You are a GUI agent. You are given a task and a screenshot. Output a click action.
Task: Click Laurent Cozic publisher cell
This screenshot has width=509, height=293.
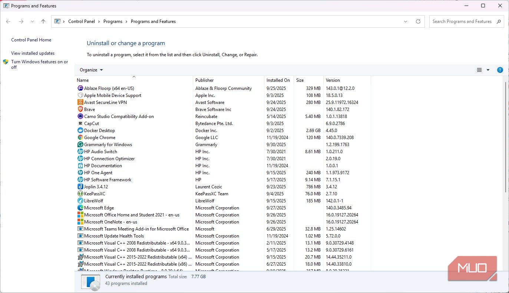coord(209,187)
